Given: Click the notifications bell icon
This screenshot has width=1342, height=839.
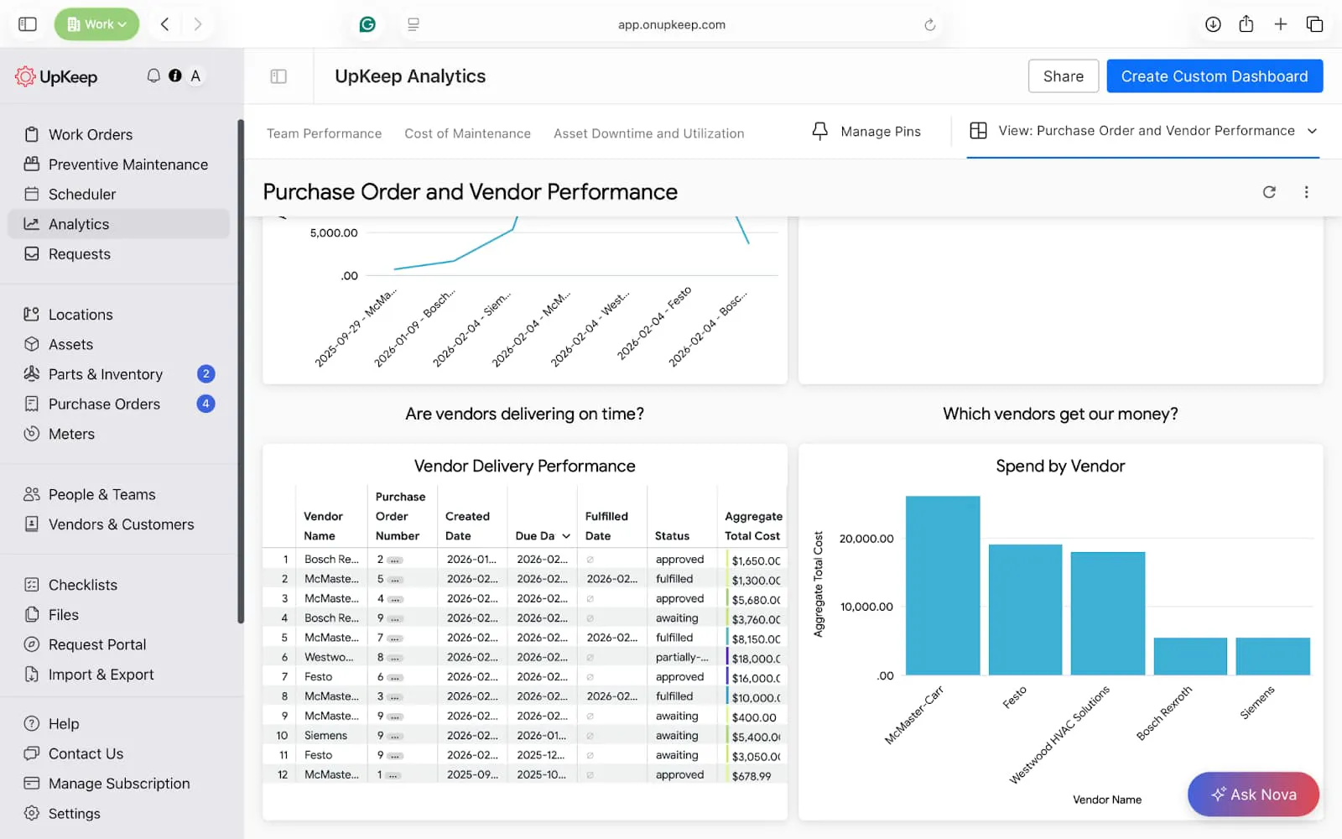Looking at the screenshot, I should tap(153, 76).
